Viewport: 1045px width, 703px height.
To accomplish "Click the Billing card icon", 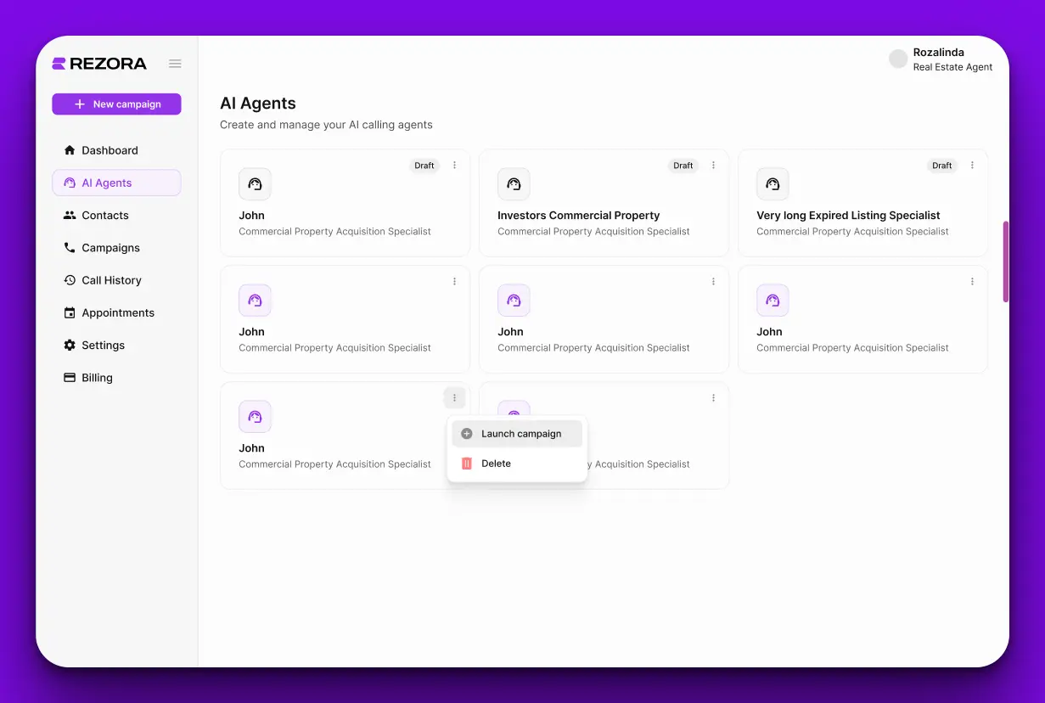I will [70, 378].
